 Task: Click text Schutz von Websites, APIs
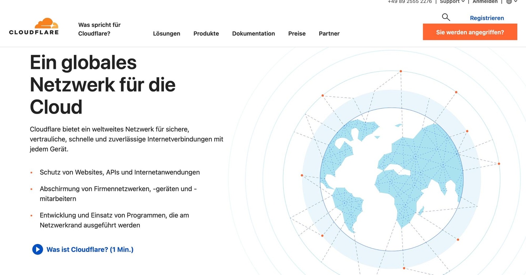(120, 172)
